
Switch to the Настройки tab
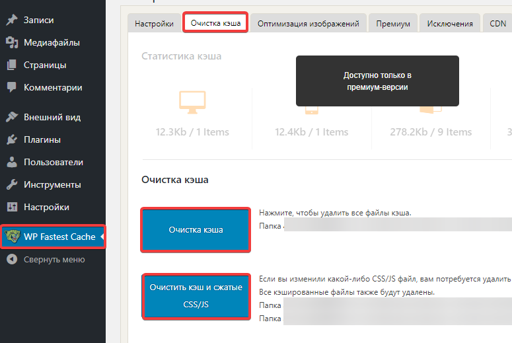[x=154, y=24]
